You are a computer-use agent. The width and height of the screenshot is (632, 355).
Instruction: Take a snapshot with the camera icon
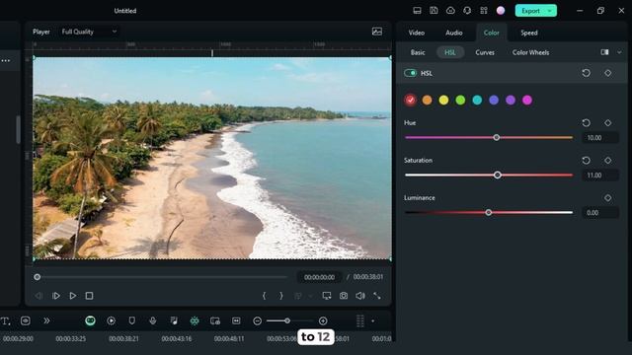click(344, 296)
